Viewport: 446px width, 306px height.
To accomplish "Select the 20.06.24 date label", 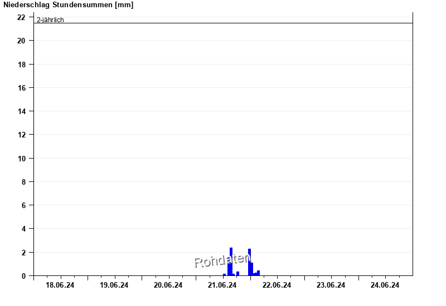I will pyautogui.click(x=168, y=285).
